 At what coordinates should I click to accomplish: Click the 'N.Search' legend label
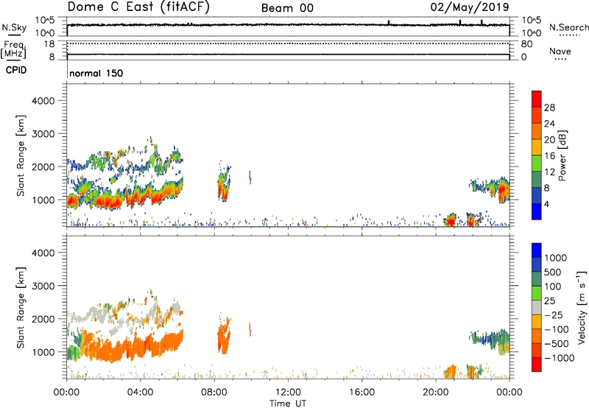tap(568, 27)
